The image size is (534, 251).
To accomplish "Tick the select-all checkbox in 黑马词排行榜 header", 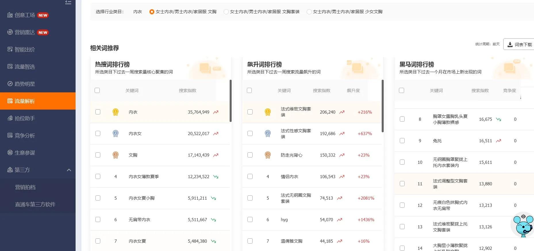I will coord(402,90).
